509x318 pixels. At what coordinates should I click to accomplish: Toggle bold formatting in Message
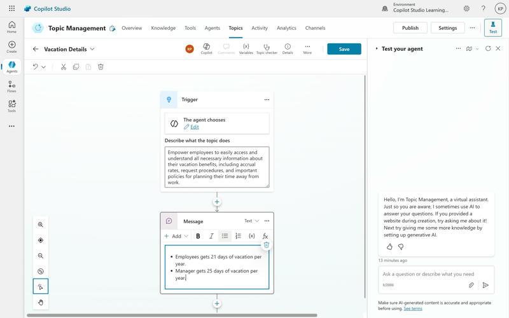click(x=198, y=236)
